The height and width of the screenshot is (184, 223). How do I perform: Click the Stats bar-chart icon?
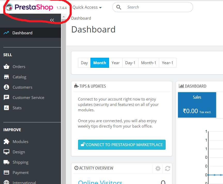(6, 108)
